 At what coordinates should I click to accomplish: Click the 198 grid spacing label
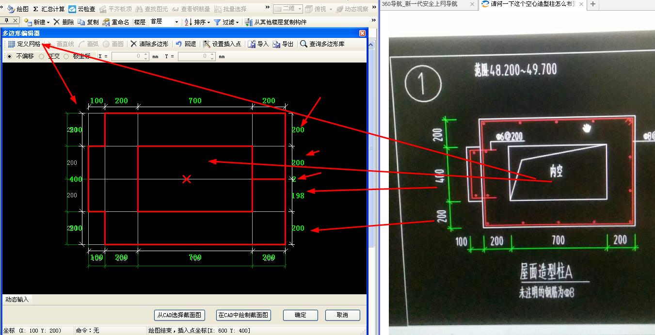point(298,195)
